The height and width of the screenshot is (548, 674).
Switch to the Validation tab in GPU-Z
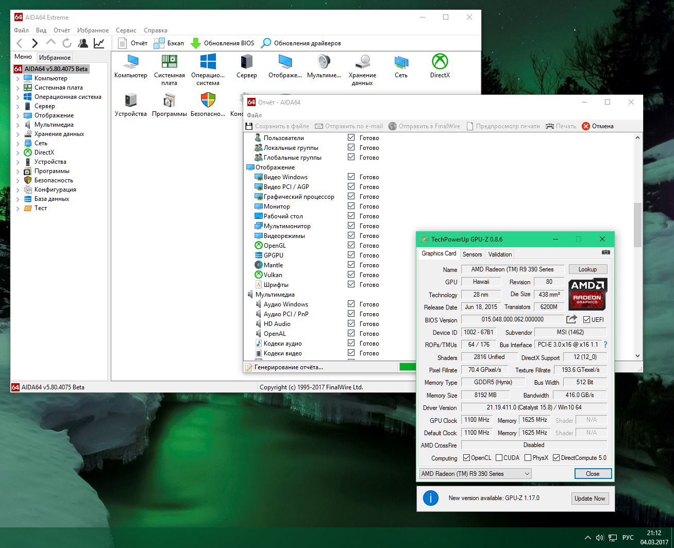point(500,254)
